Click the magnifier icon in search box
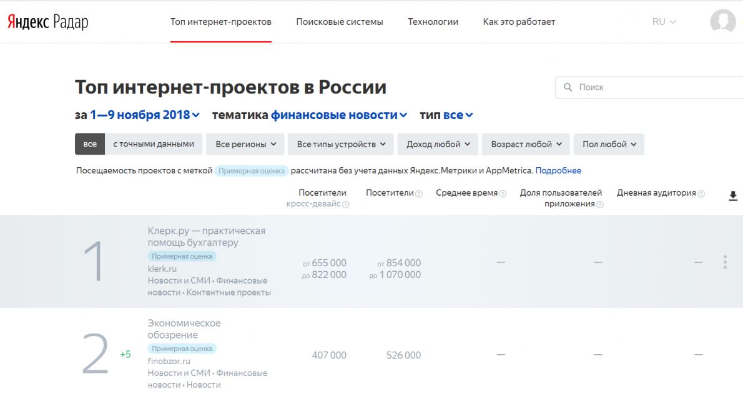This screenshot has height=399, width=743. [x=568, y=87]
